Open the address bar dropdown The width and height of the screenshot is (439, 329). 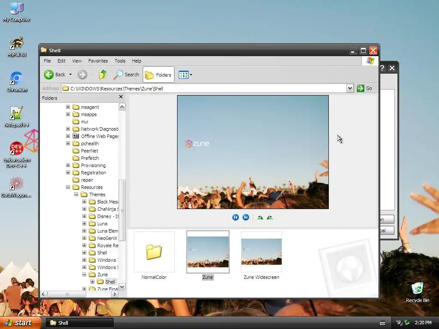click(350, 88)
